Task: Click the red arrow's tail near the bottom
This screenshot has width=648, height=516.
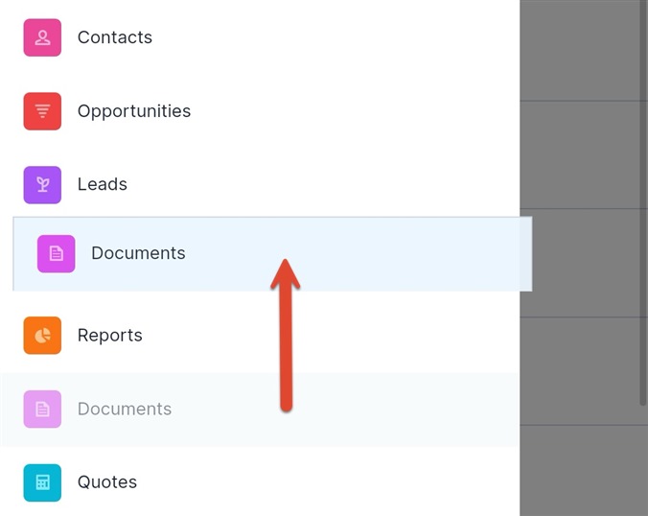Action: 287,401
